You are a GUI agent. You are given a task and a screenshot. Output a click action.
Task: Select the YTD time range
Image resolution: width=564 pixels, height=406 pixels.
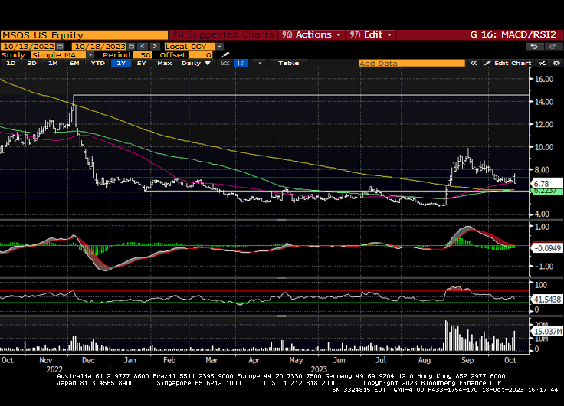pos(97,63)
